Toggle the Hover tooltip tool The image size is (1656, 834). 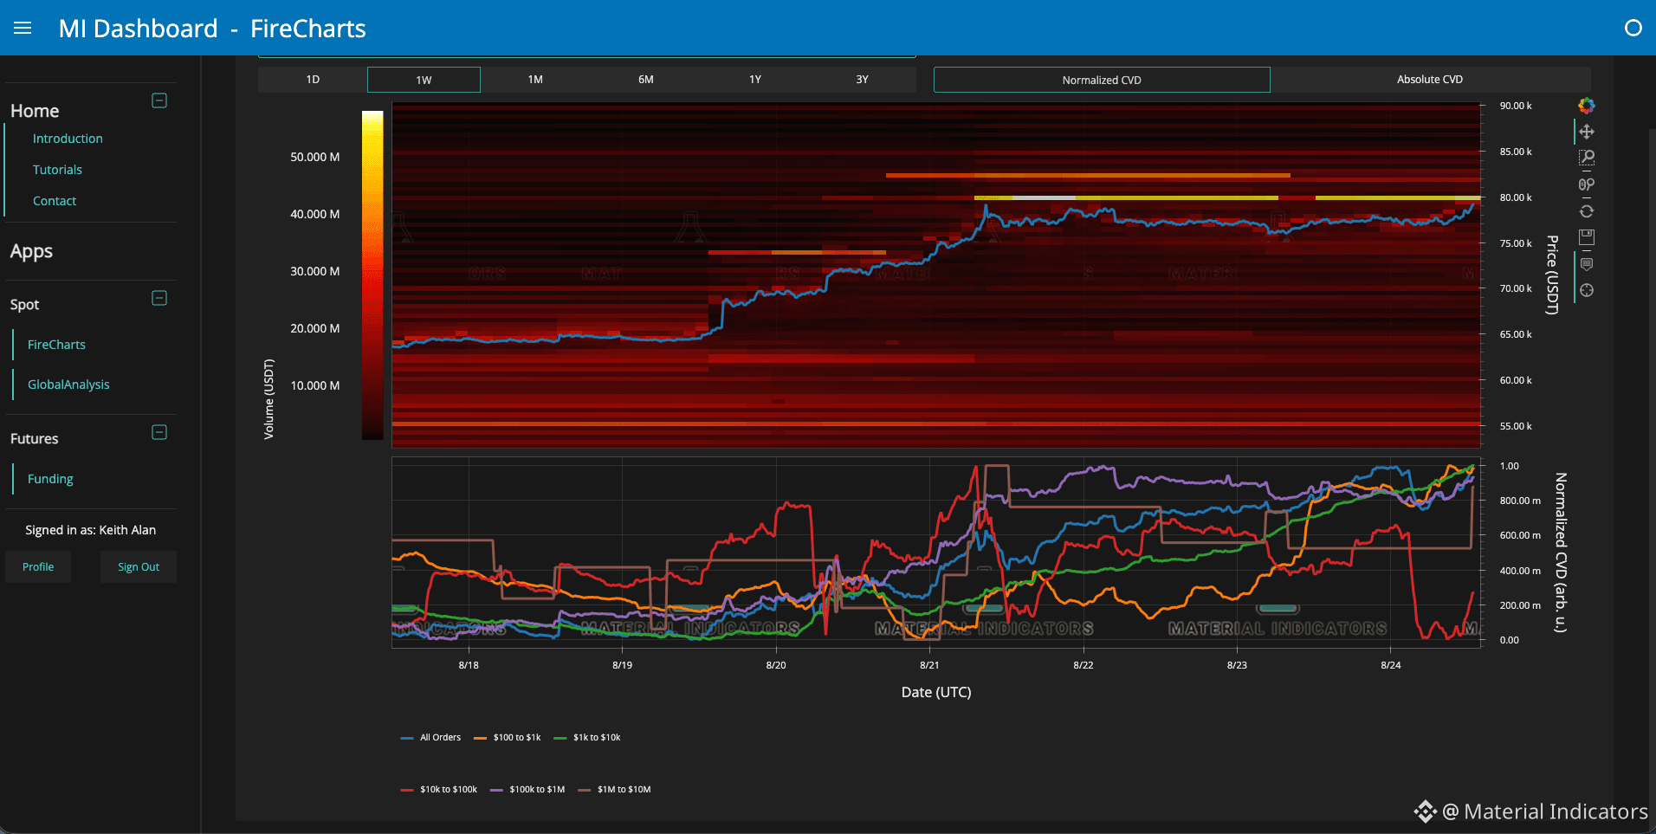click(1586, 264)
